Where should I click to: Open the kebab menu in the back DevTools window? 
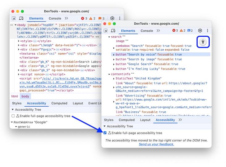(x=120, y=18)
